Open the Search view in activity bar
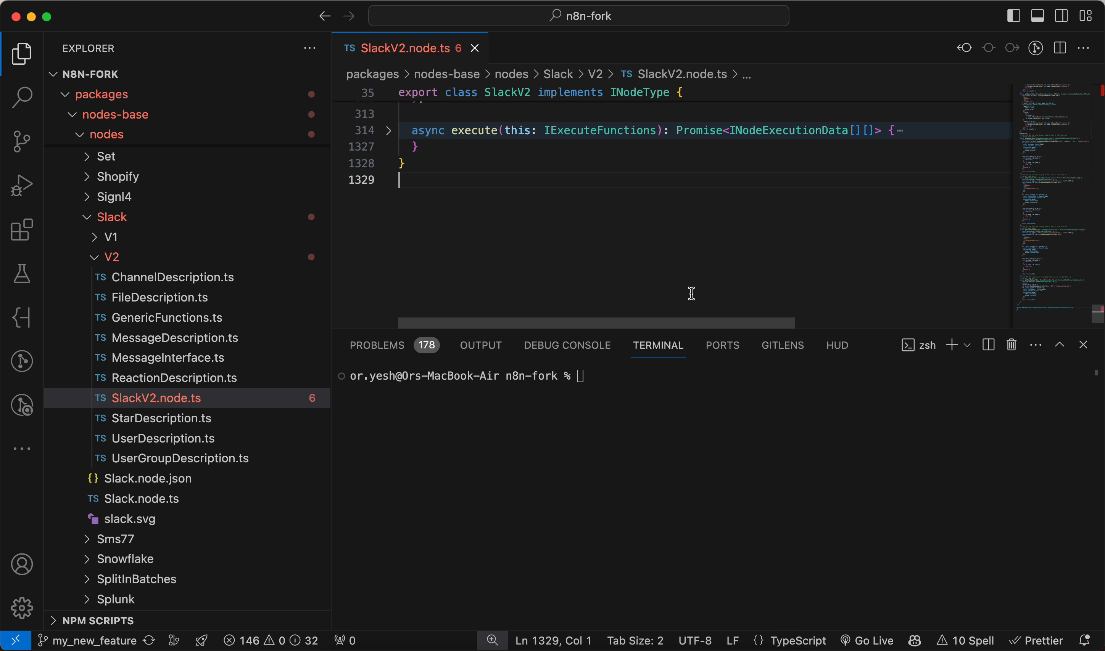1105x651 pixels. tap(21, 97)
